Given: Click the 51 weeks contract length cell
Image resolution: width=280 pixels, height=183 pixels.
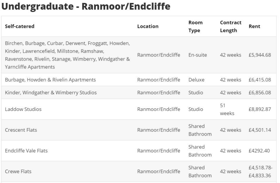Looking at the screenshot, I should [x=227, y=110].
